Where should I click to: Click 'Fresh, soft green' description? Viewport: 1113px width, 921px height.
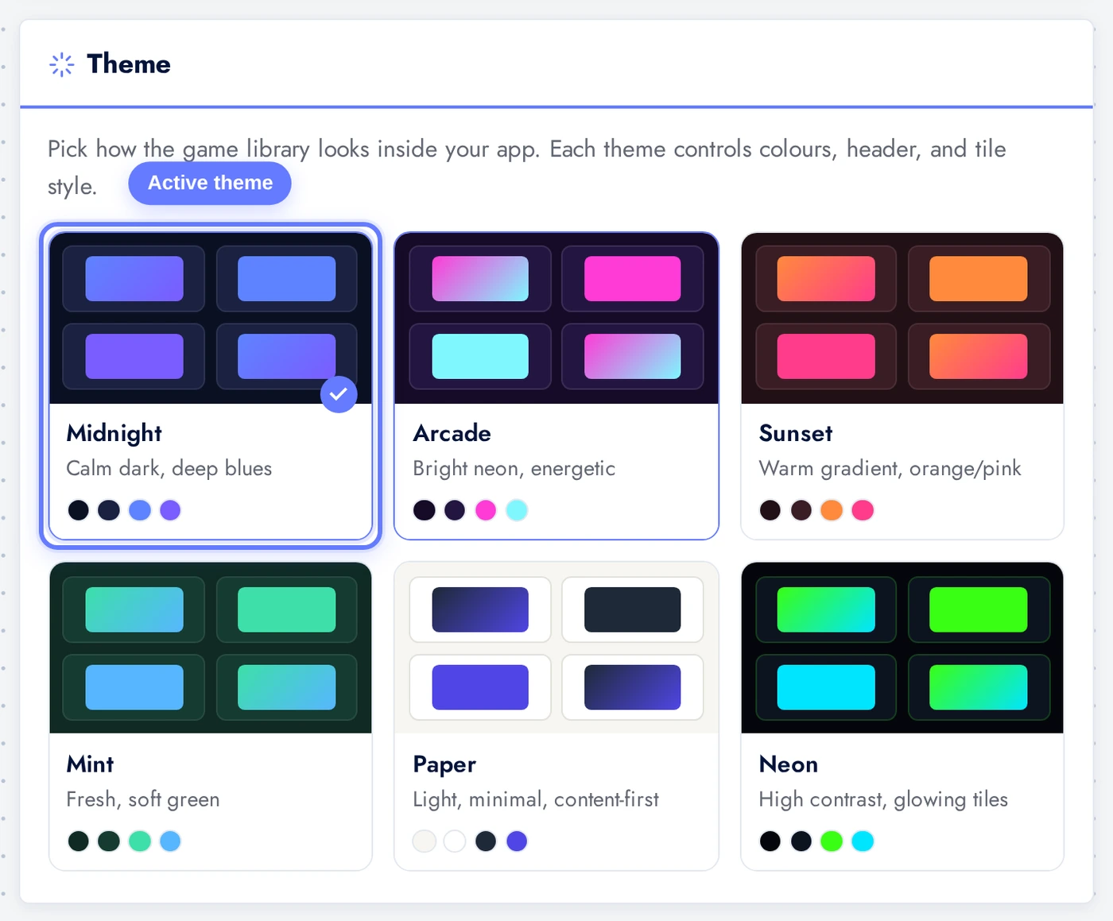[143, 799]
